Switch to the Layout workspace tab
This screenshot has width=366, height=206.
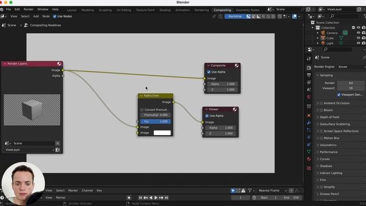(71, 10)
